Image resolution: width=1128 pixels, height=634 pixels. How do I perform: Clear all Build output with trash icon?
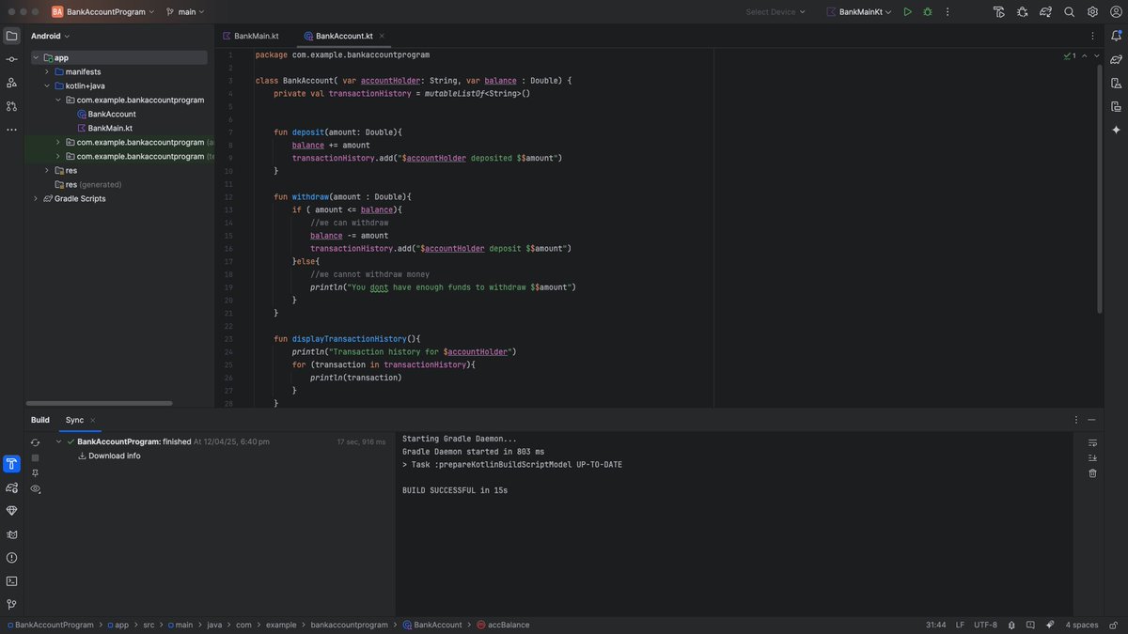[1091, 472]
